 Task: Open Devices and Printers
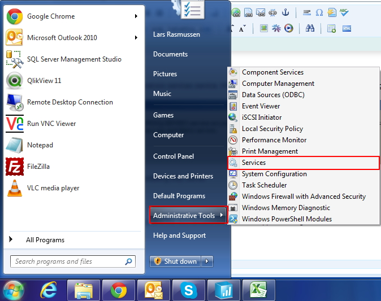(183, 176)
